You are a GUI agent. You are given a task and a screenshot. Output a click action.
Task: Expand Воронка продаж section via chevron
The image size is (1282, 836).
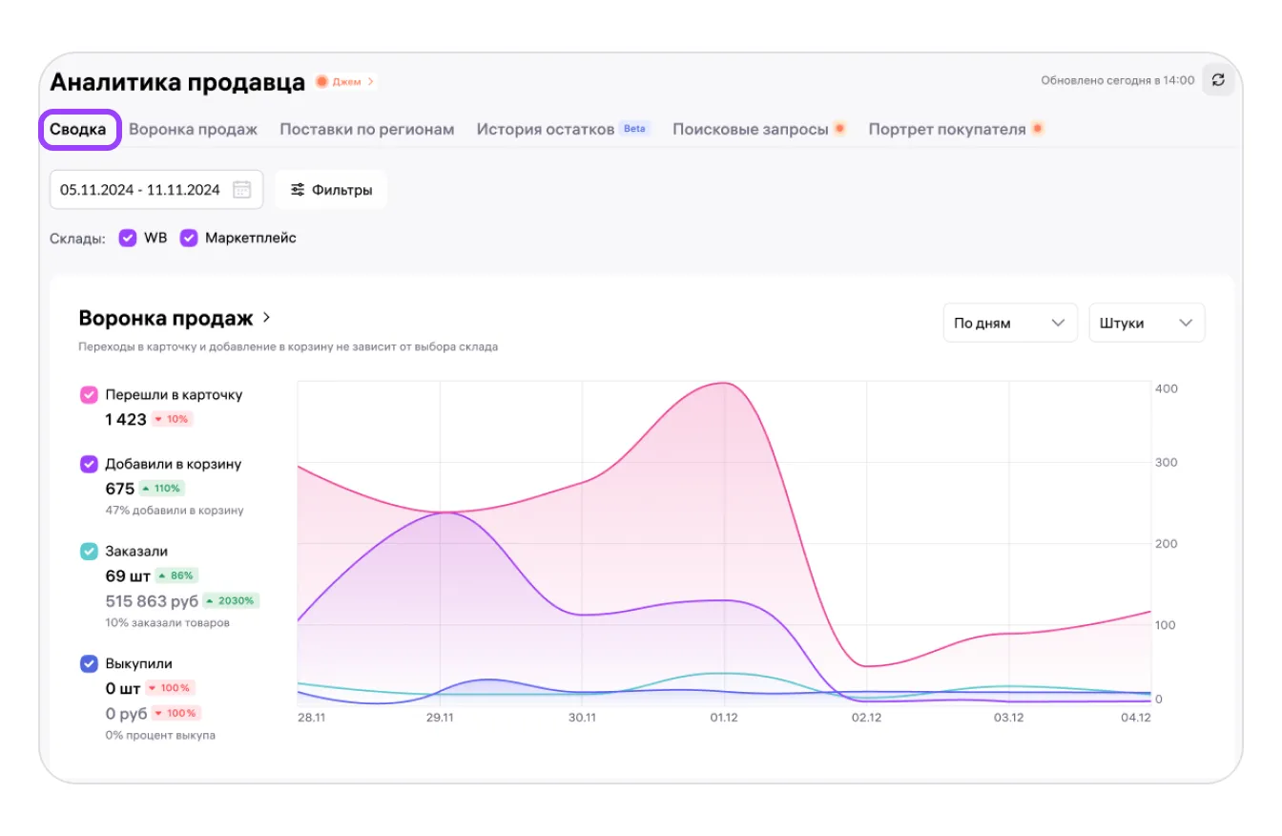[x=267, y=317]
